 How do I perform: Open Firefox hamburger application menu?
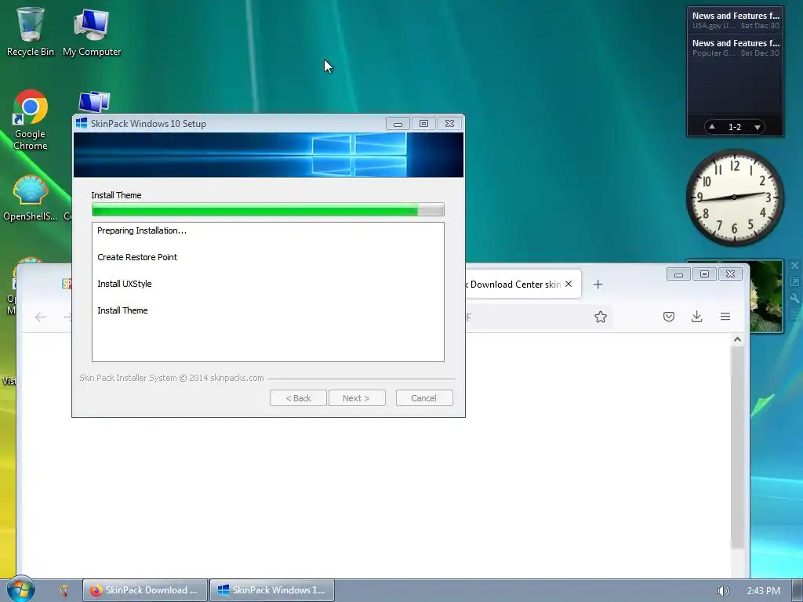tap(725, 317)
